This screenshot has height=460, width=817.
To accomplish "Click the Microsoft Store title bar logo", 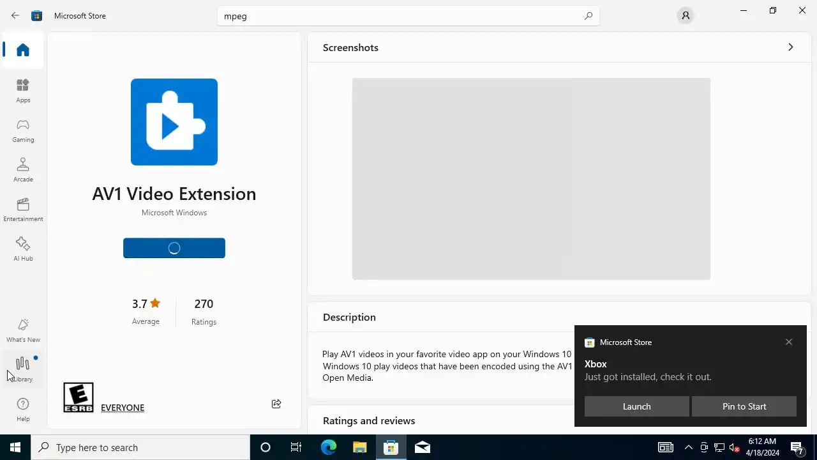I will (x=37, y=15).
